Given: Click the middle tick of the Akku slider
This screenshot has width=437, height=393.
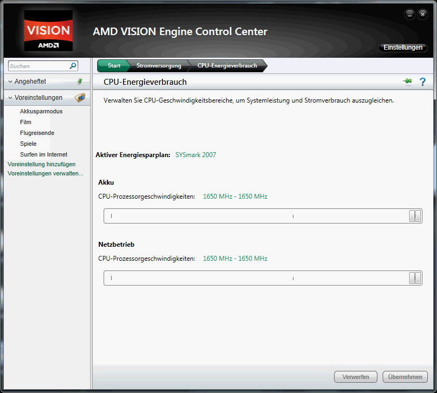Looking at the screenshot, I should click(293, 216).
